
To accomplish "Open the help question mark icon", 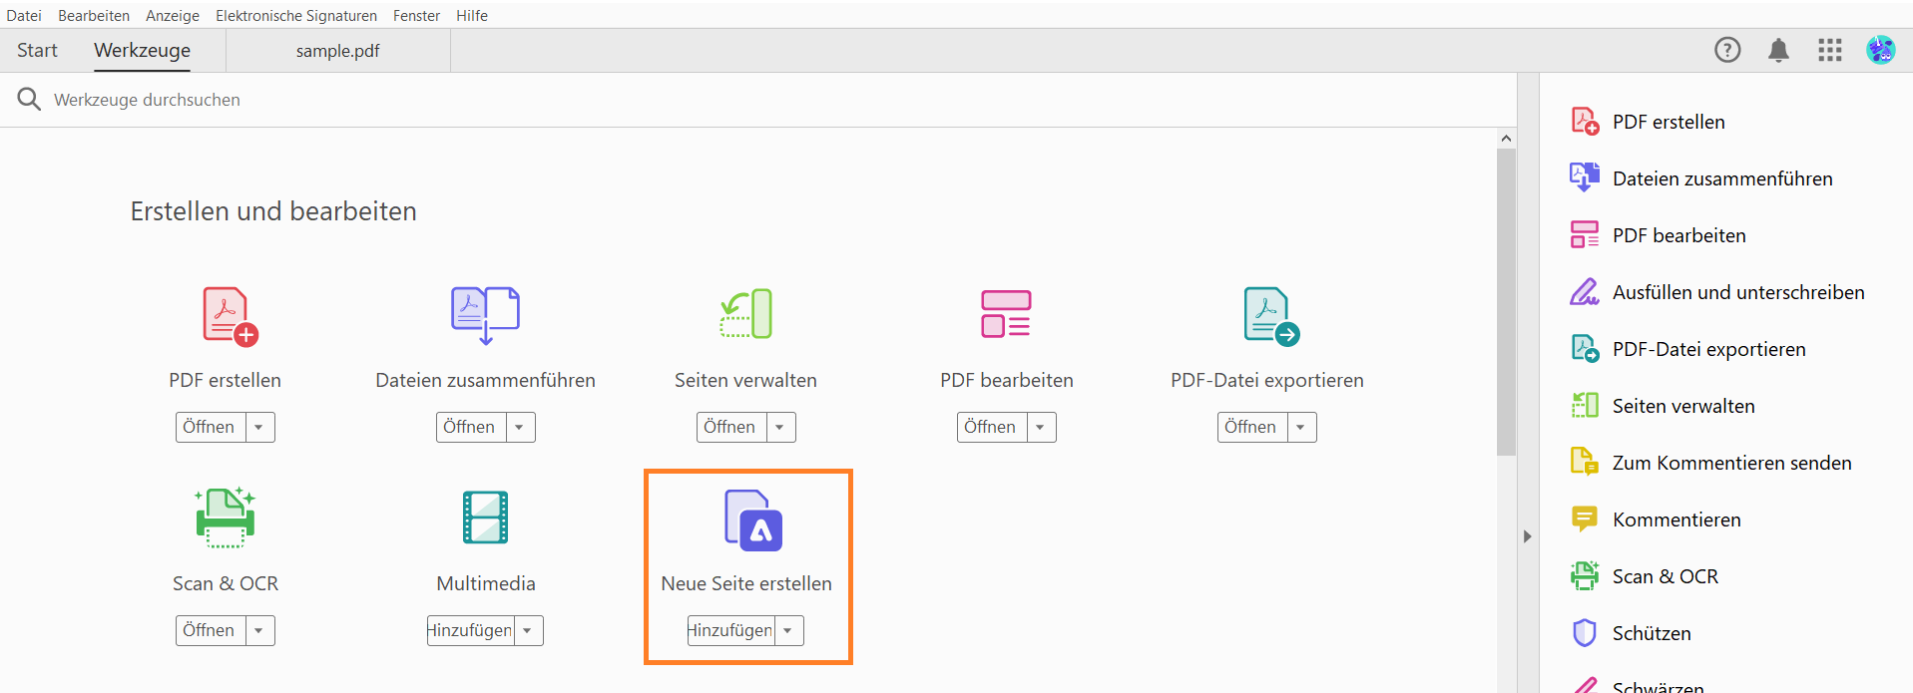I will (1727, 50).
